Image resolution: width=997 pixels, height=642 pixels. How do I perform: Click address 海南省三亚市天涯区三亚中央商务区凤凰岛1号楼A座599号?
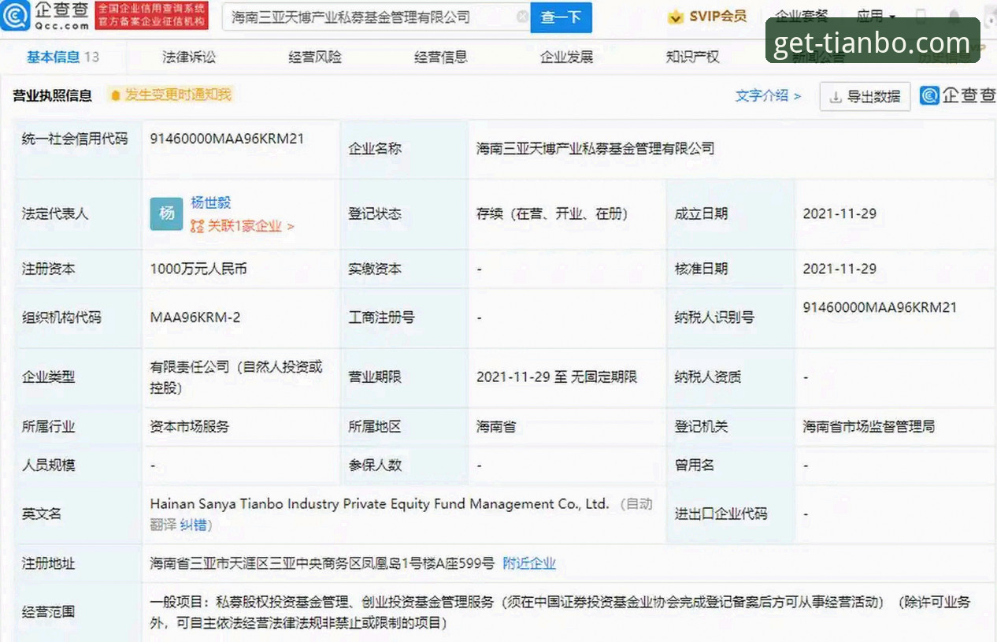click(322, 563)
